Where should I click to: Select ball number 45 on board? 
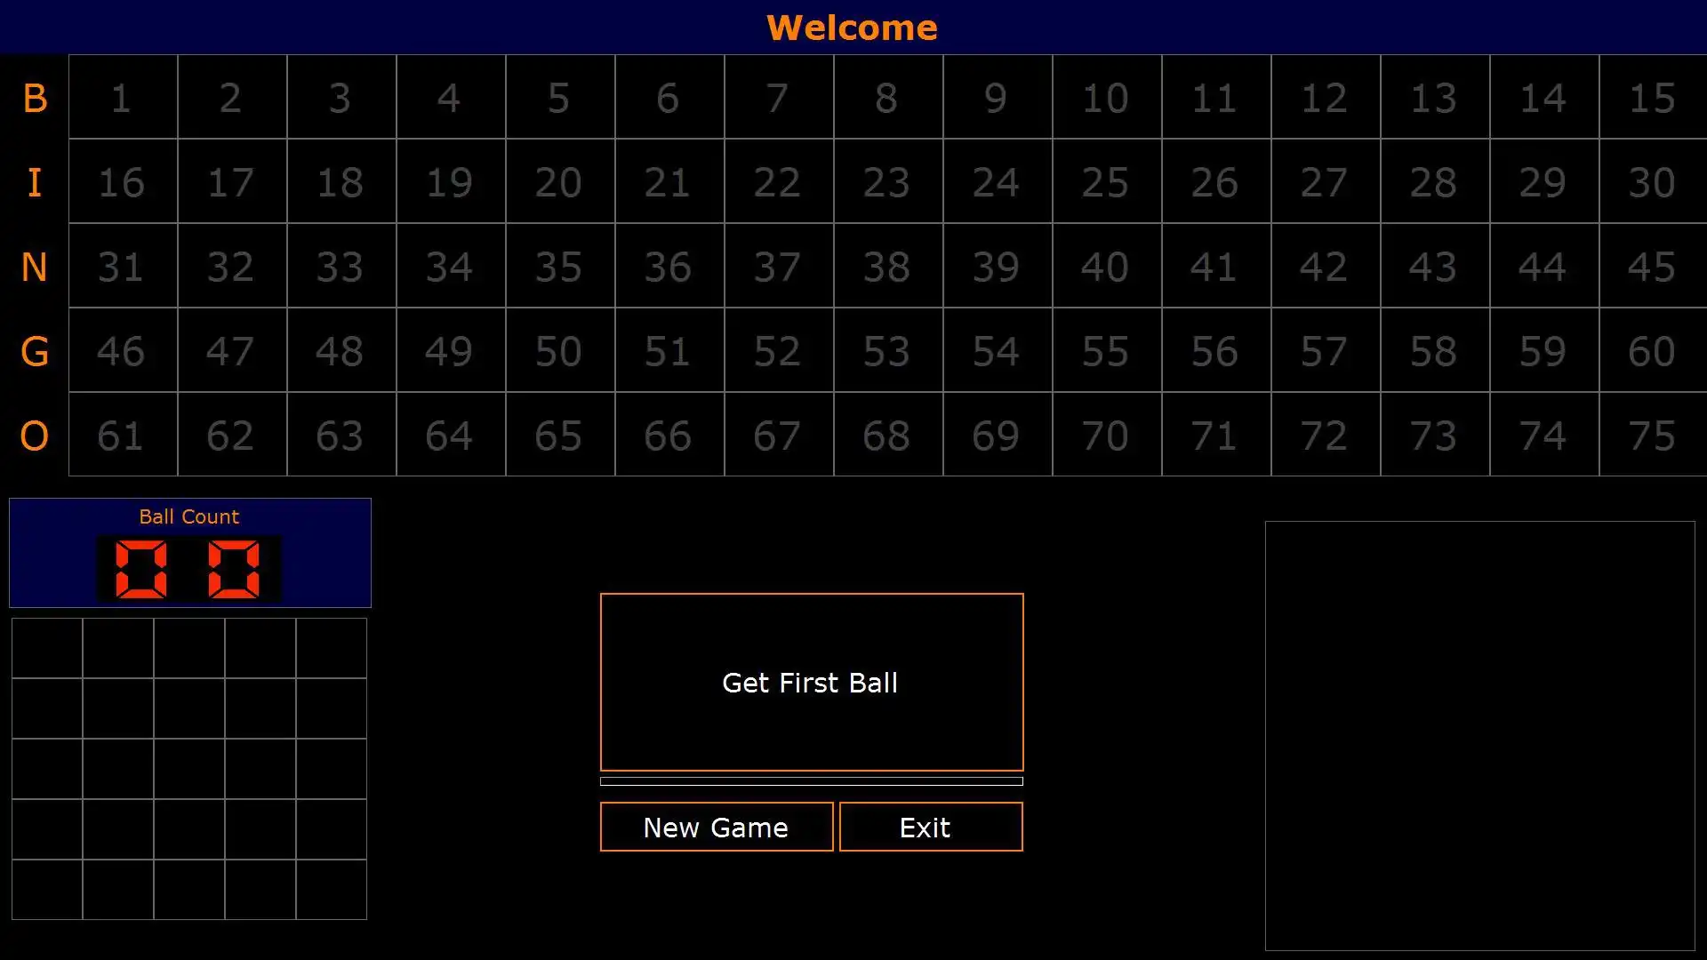pyautogui.click(x=1653, y=268)
